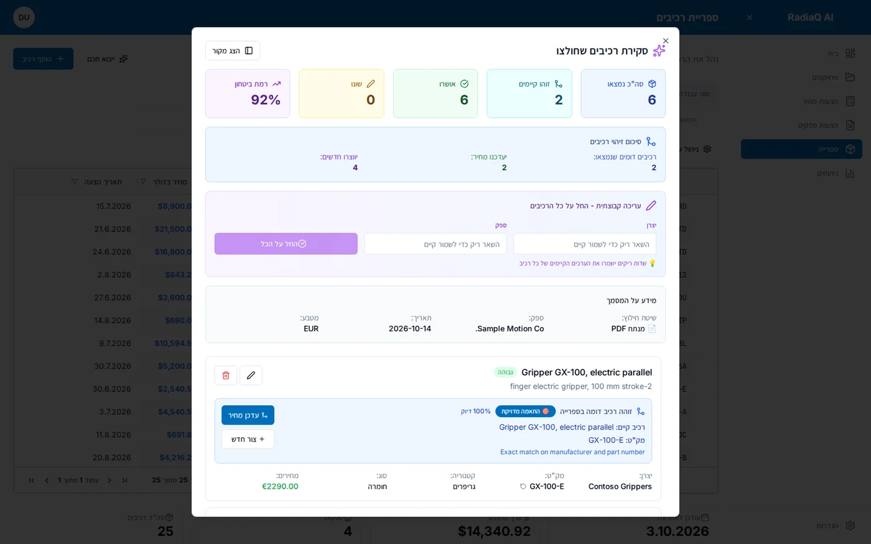This screenshot has width=871, height=544.
Task: Close the ספריית רכיבים tab with its X
Action: tap(750, 17)
